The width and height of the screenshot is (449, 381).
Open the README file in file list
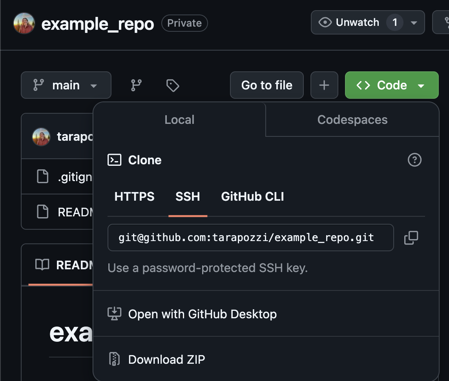[x=76, y=212]
